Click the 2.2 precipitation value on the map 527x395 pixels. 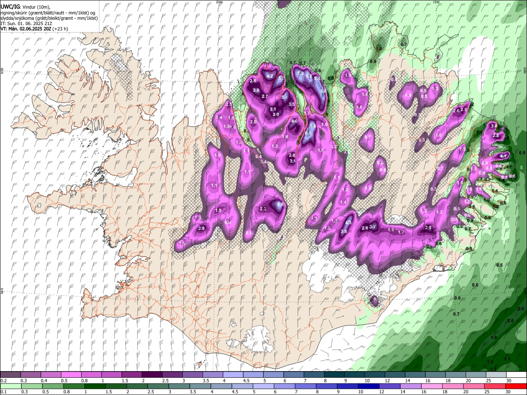point(263,209)
